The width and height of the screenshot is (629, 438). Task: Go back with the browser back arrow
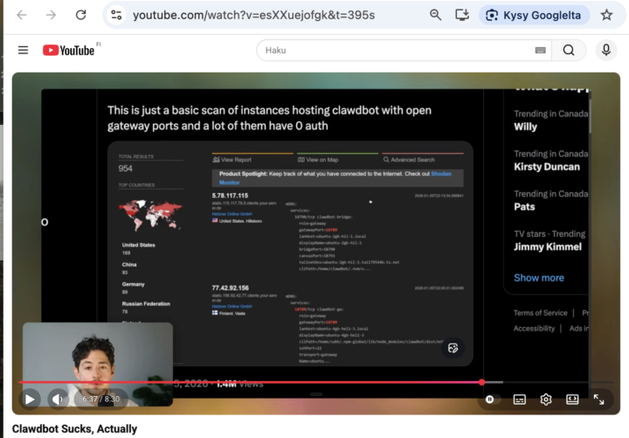[22, 15]
